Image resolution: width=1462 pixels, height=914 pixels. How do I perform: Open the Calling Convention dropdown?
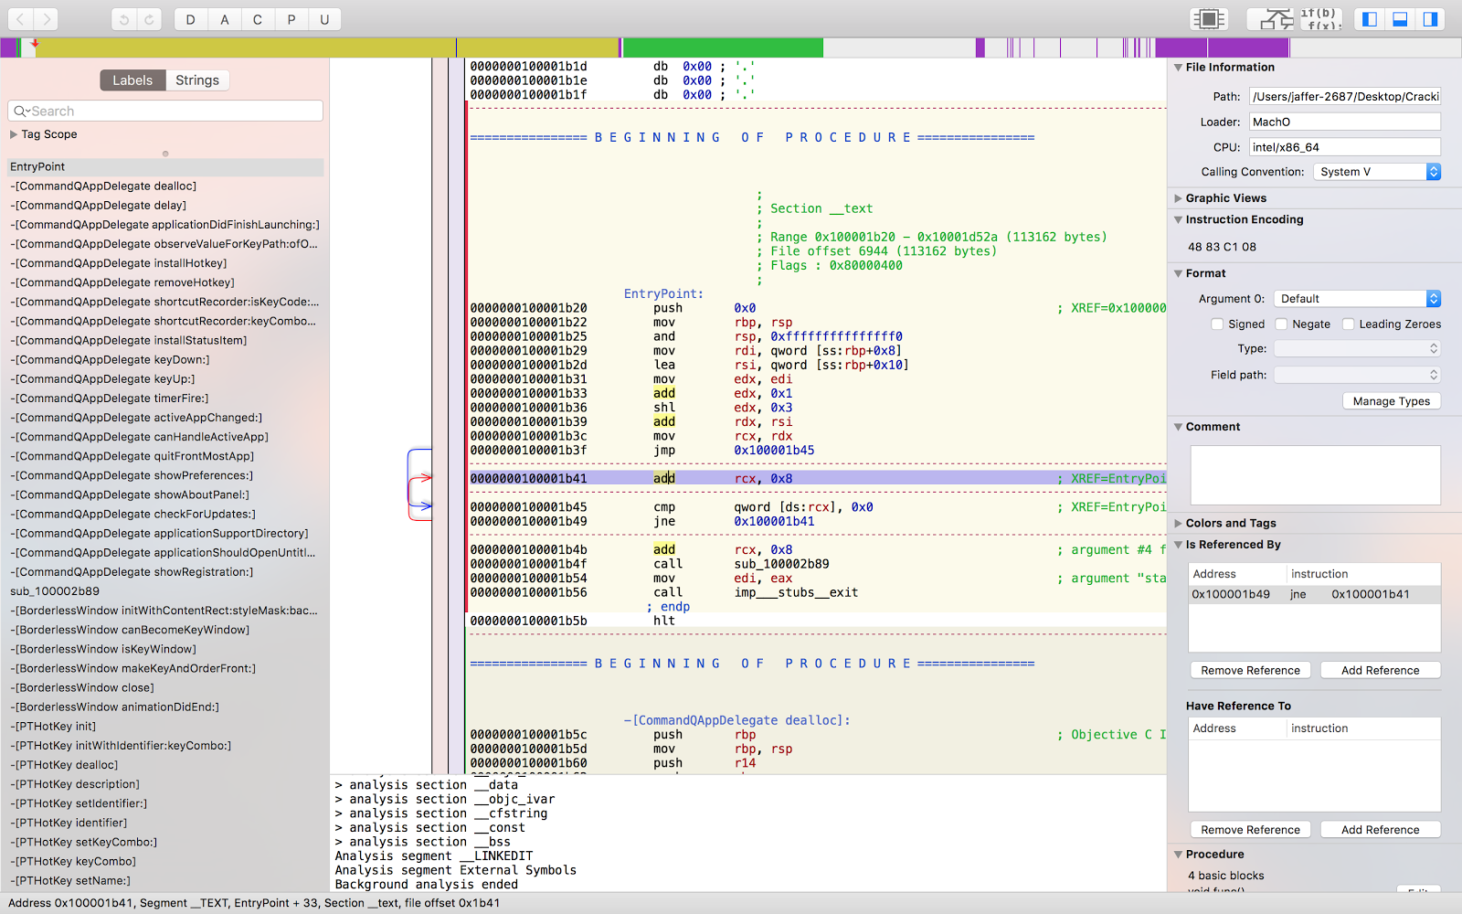click(x=1377, y=172)
